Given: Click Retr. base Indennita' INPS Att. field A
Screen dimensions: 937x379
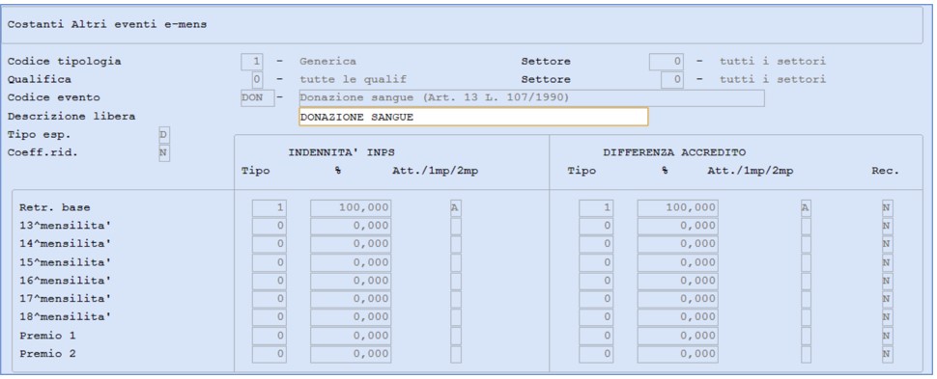Looking at the screenshot, I should pos(456,207).
